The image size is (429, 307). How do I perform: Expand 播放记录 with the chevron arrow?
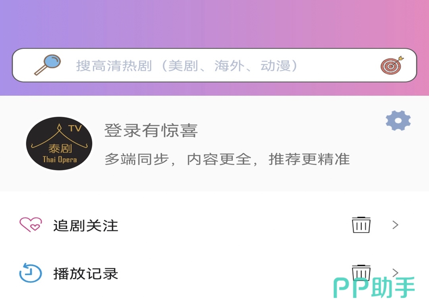[x=395, y=273]
